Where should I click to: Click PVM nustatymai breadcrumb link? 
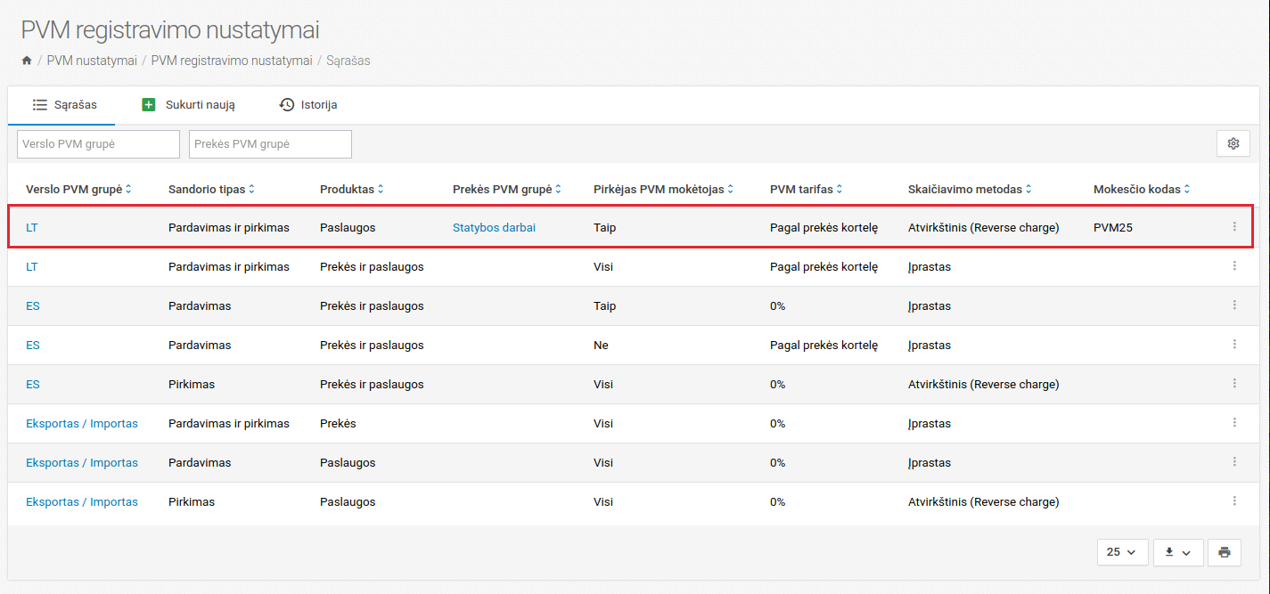tap(92, 61)
